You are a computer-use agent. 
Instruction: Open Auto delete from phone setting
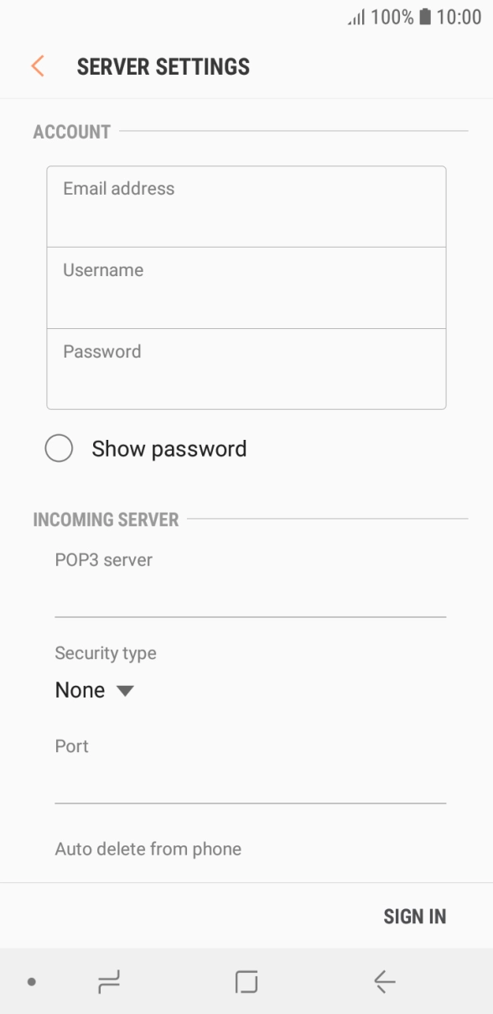[x=148, y=849]
